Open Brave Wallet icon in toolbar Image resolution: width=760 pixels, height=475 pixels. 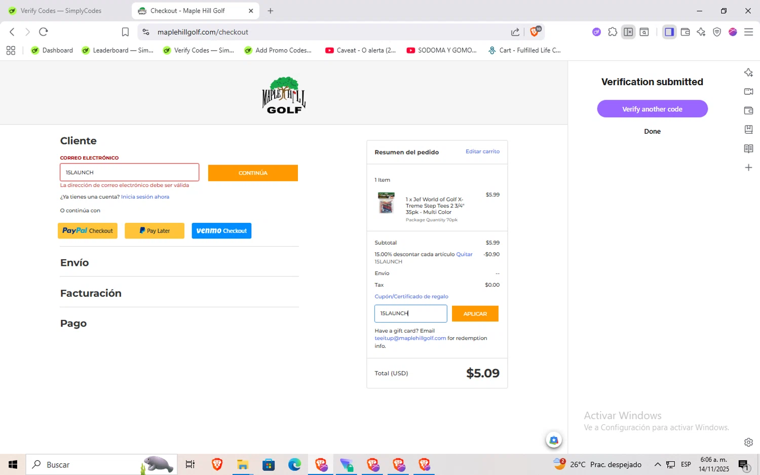click(685, 32)
